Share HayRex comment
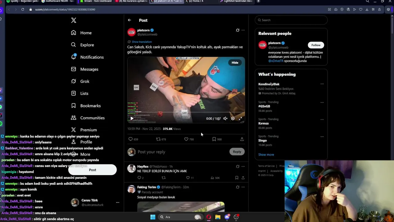Viewport: 394px width, 222px height. click(x=243, y=178)
